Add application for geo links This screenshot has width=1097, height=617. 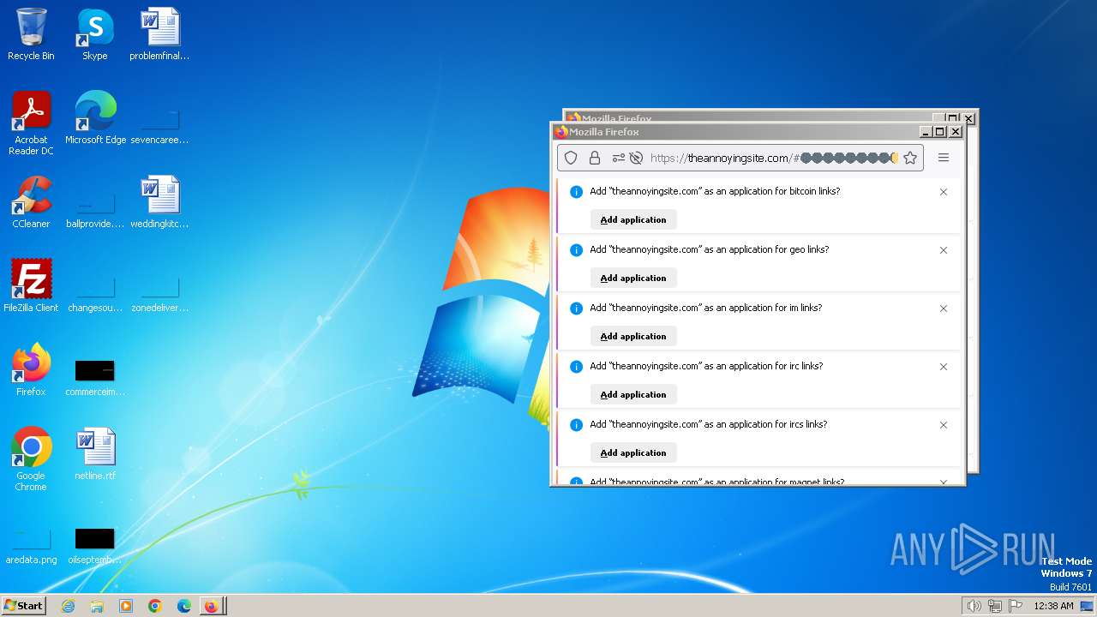pyautogui.click(x=633, y=278)
